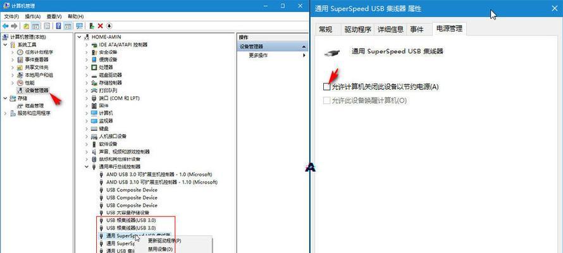Image resolution: width=563 pixels, height=253 pixels.
Task: Click the scan for hardware changes monitor icon
Action: point(79,26)
